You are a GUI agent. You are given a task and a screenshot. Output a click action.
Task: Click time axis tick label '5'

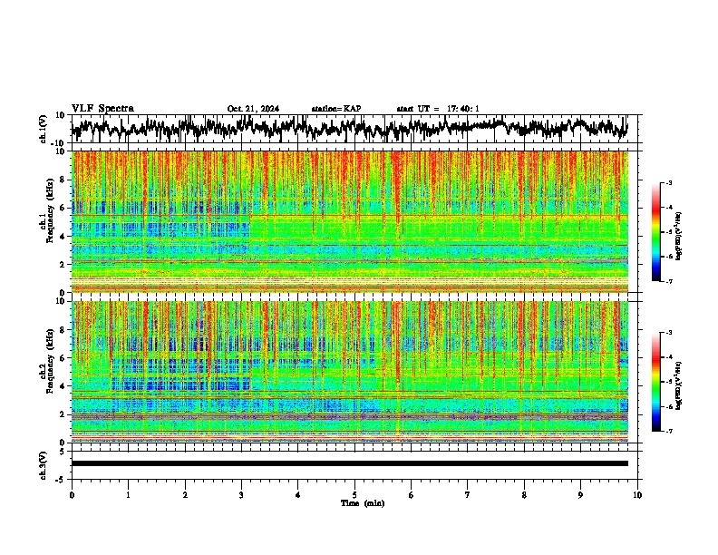[354, 495]
